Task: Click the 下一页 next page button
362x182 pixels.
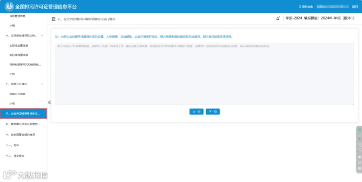Action: coord(213,112)
